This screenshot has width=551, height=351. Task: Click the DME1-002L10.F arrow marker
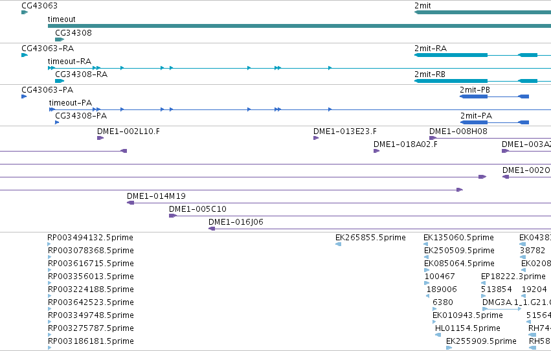tap(100, 138)
